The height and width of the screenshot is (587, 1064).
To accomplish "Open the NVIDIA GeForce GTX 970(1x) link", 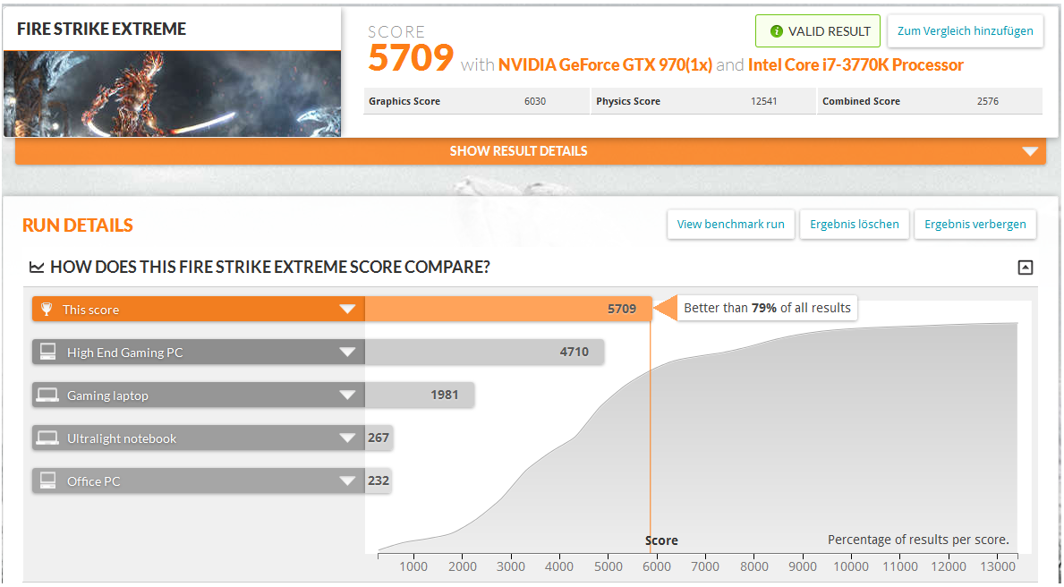I will click(605, 65).
